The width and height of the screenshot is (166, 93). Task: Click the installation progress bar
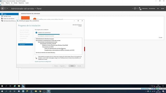click(55, 34)
